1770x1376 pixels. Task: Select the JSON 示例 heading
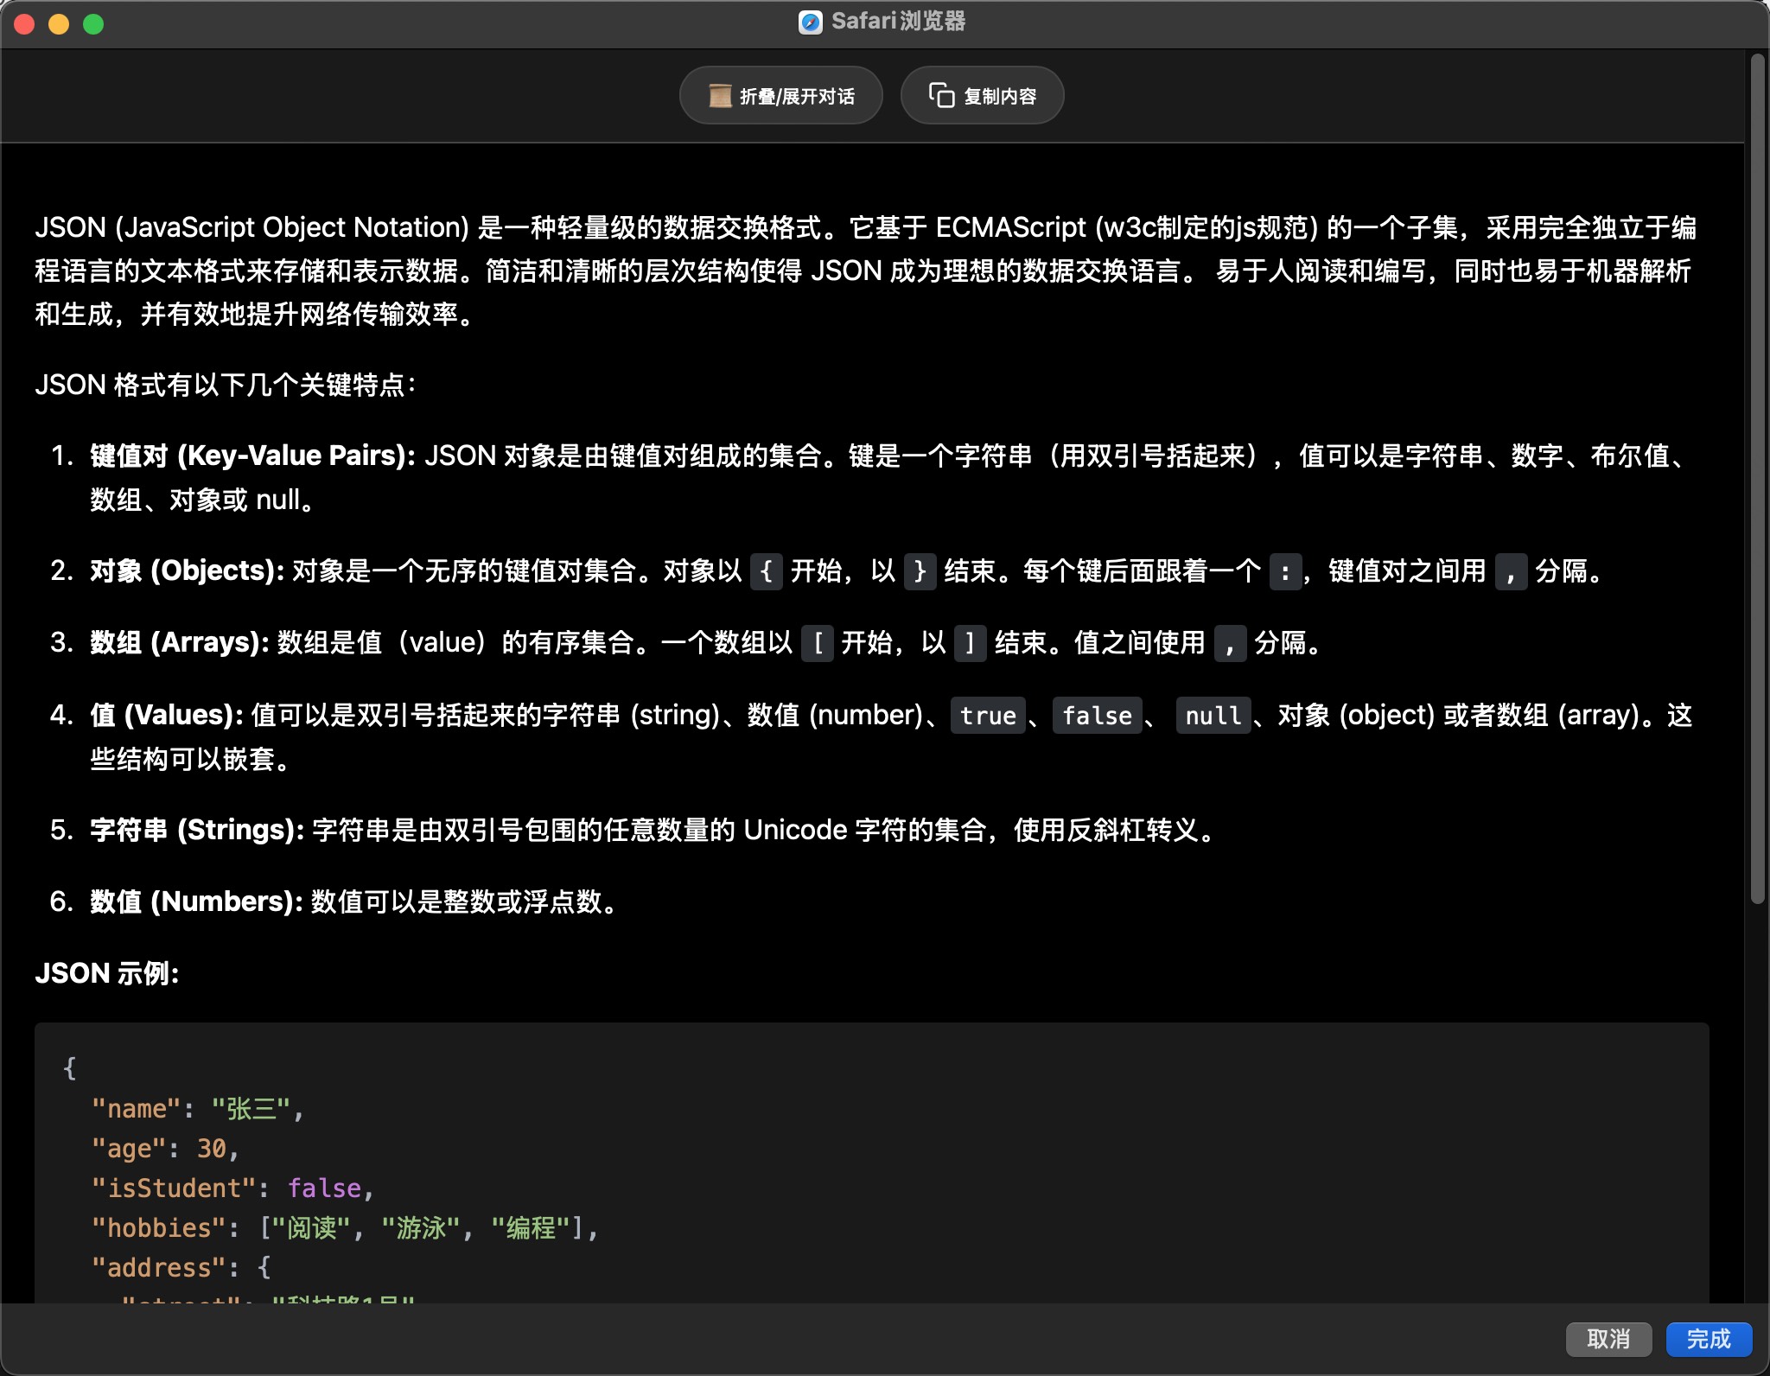[x=105, y=974]
